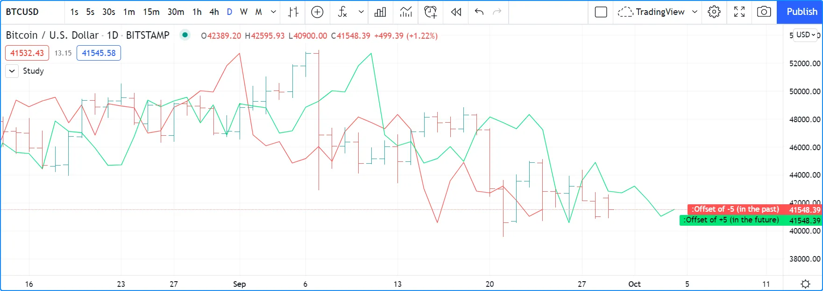Viewport: 823px width, 291px height.
Task: Create an alert with the alarm clock icon
Action: [430, 12]
